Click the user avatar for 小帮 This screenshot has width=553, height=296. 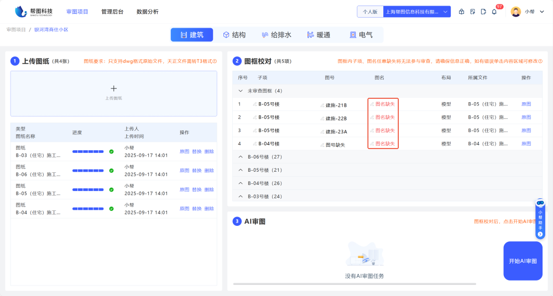pyautogui.click(x=515, y=12)
